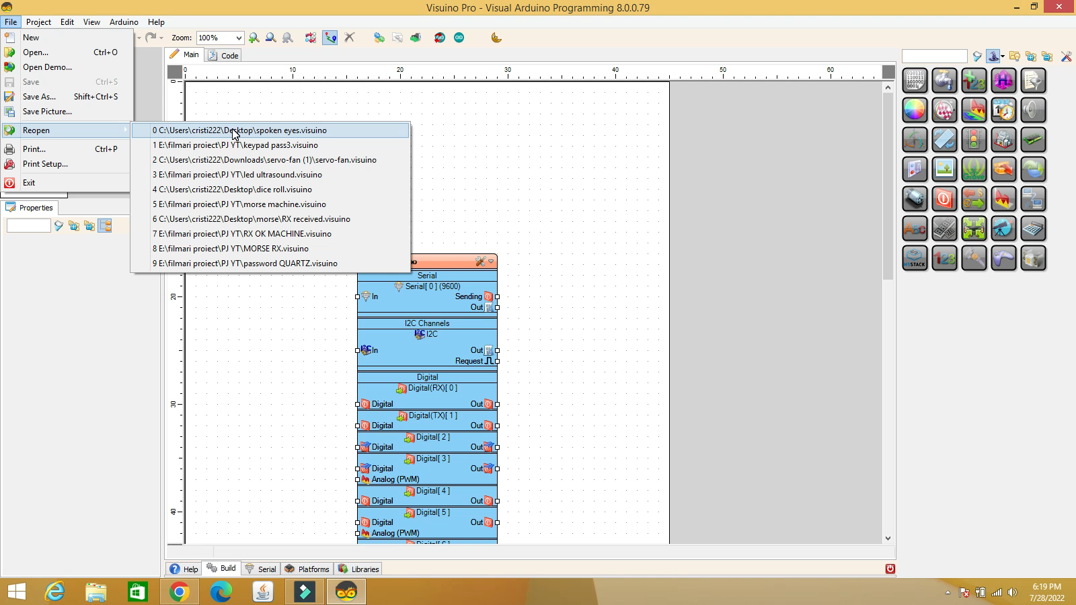Open the traffic light component category
The width and height of the screenshot is (1076, 605).
click(974, 140)
